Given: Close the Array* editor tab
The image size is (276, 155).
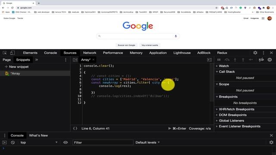Looking at the screenshot, I should point(94,59).
